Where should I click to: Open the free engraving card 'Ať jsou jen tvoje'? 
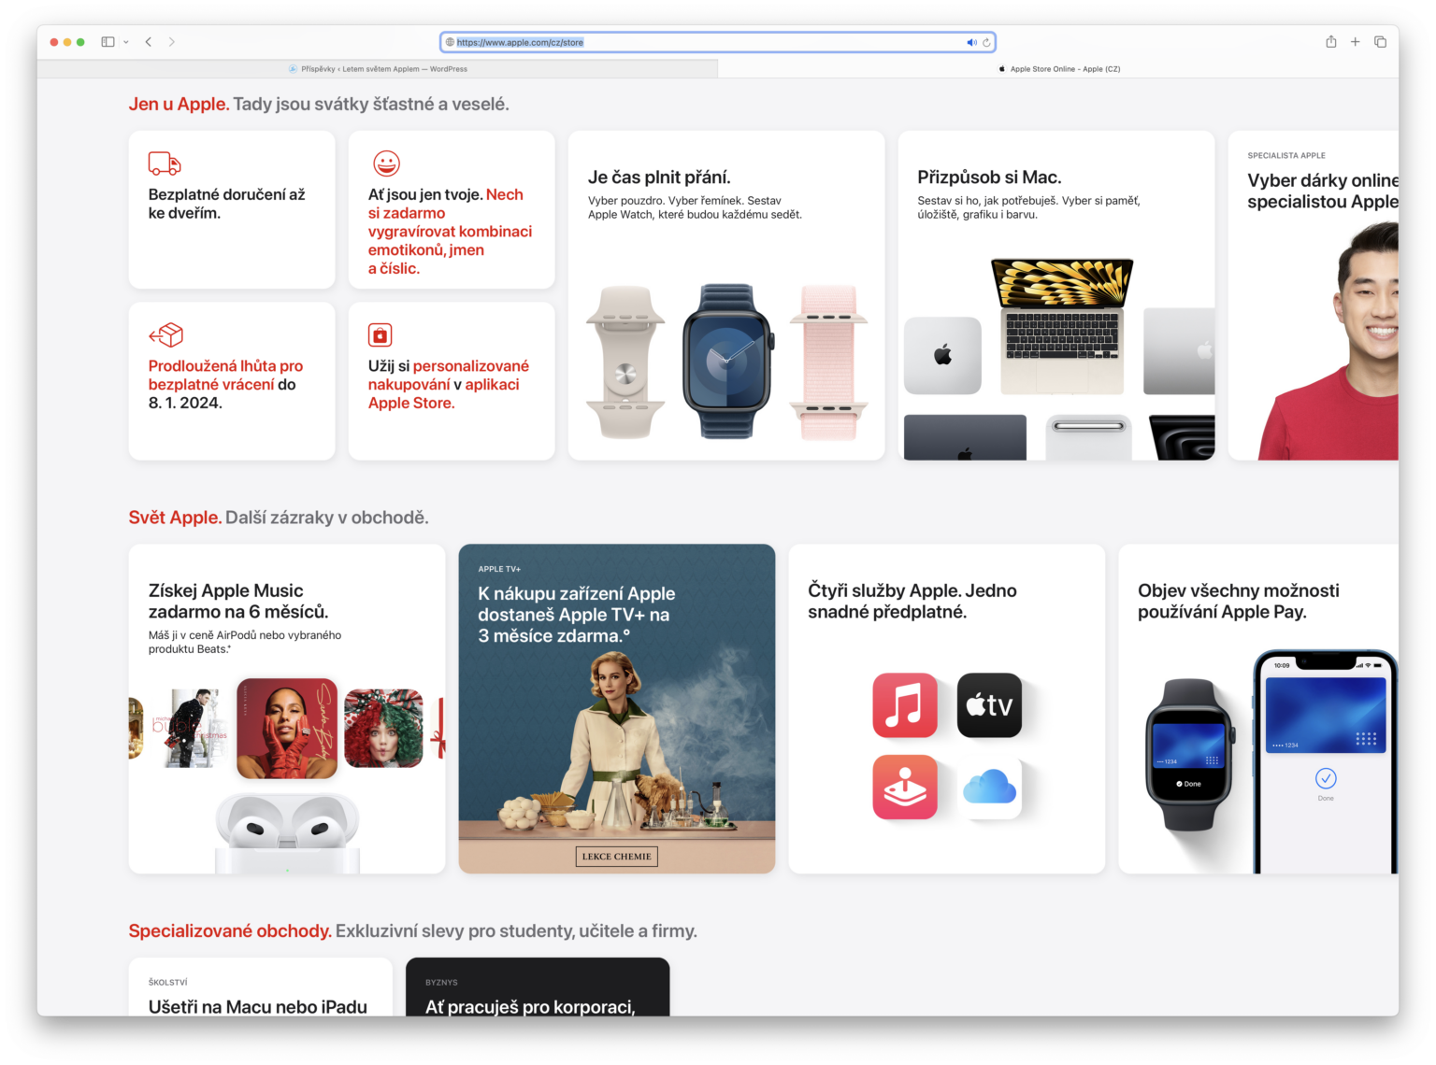point(452,210)
